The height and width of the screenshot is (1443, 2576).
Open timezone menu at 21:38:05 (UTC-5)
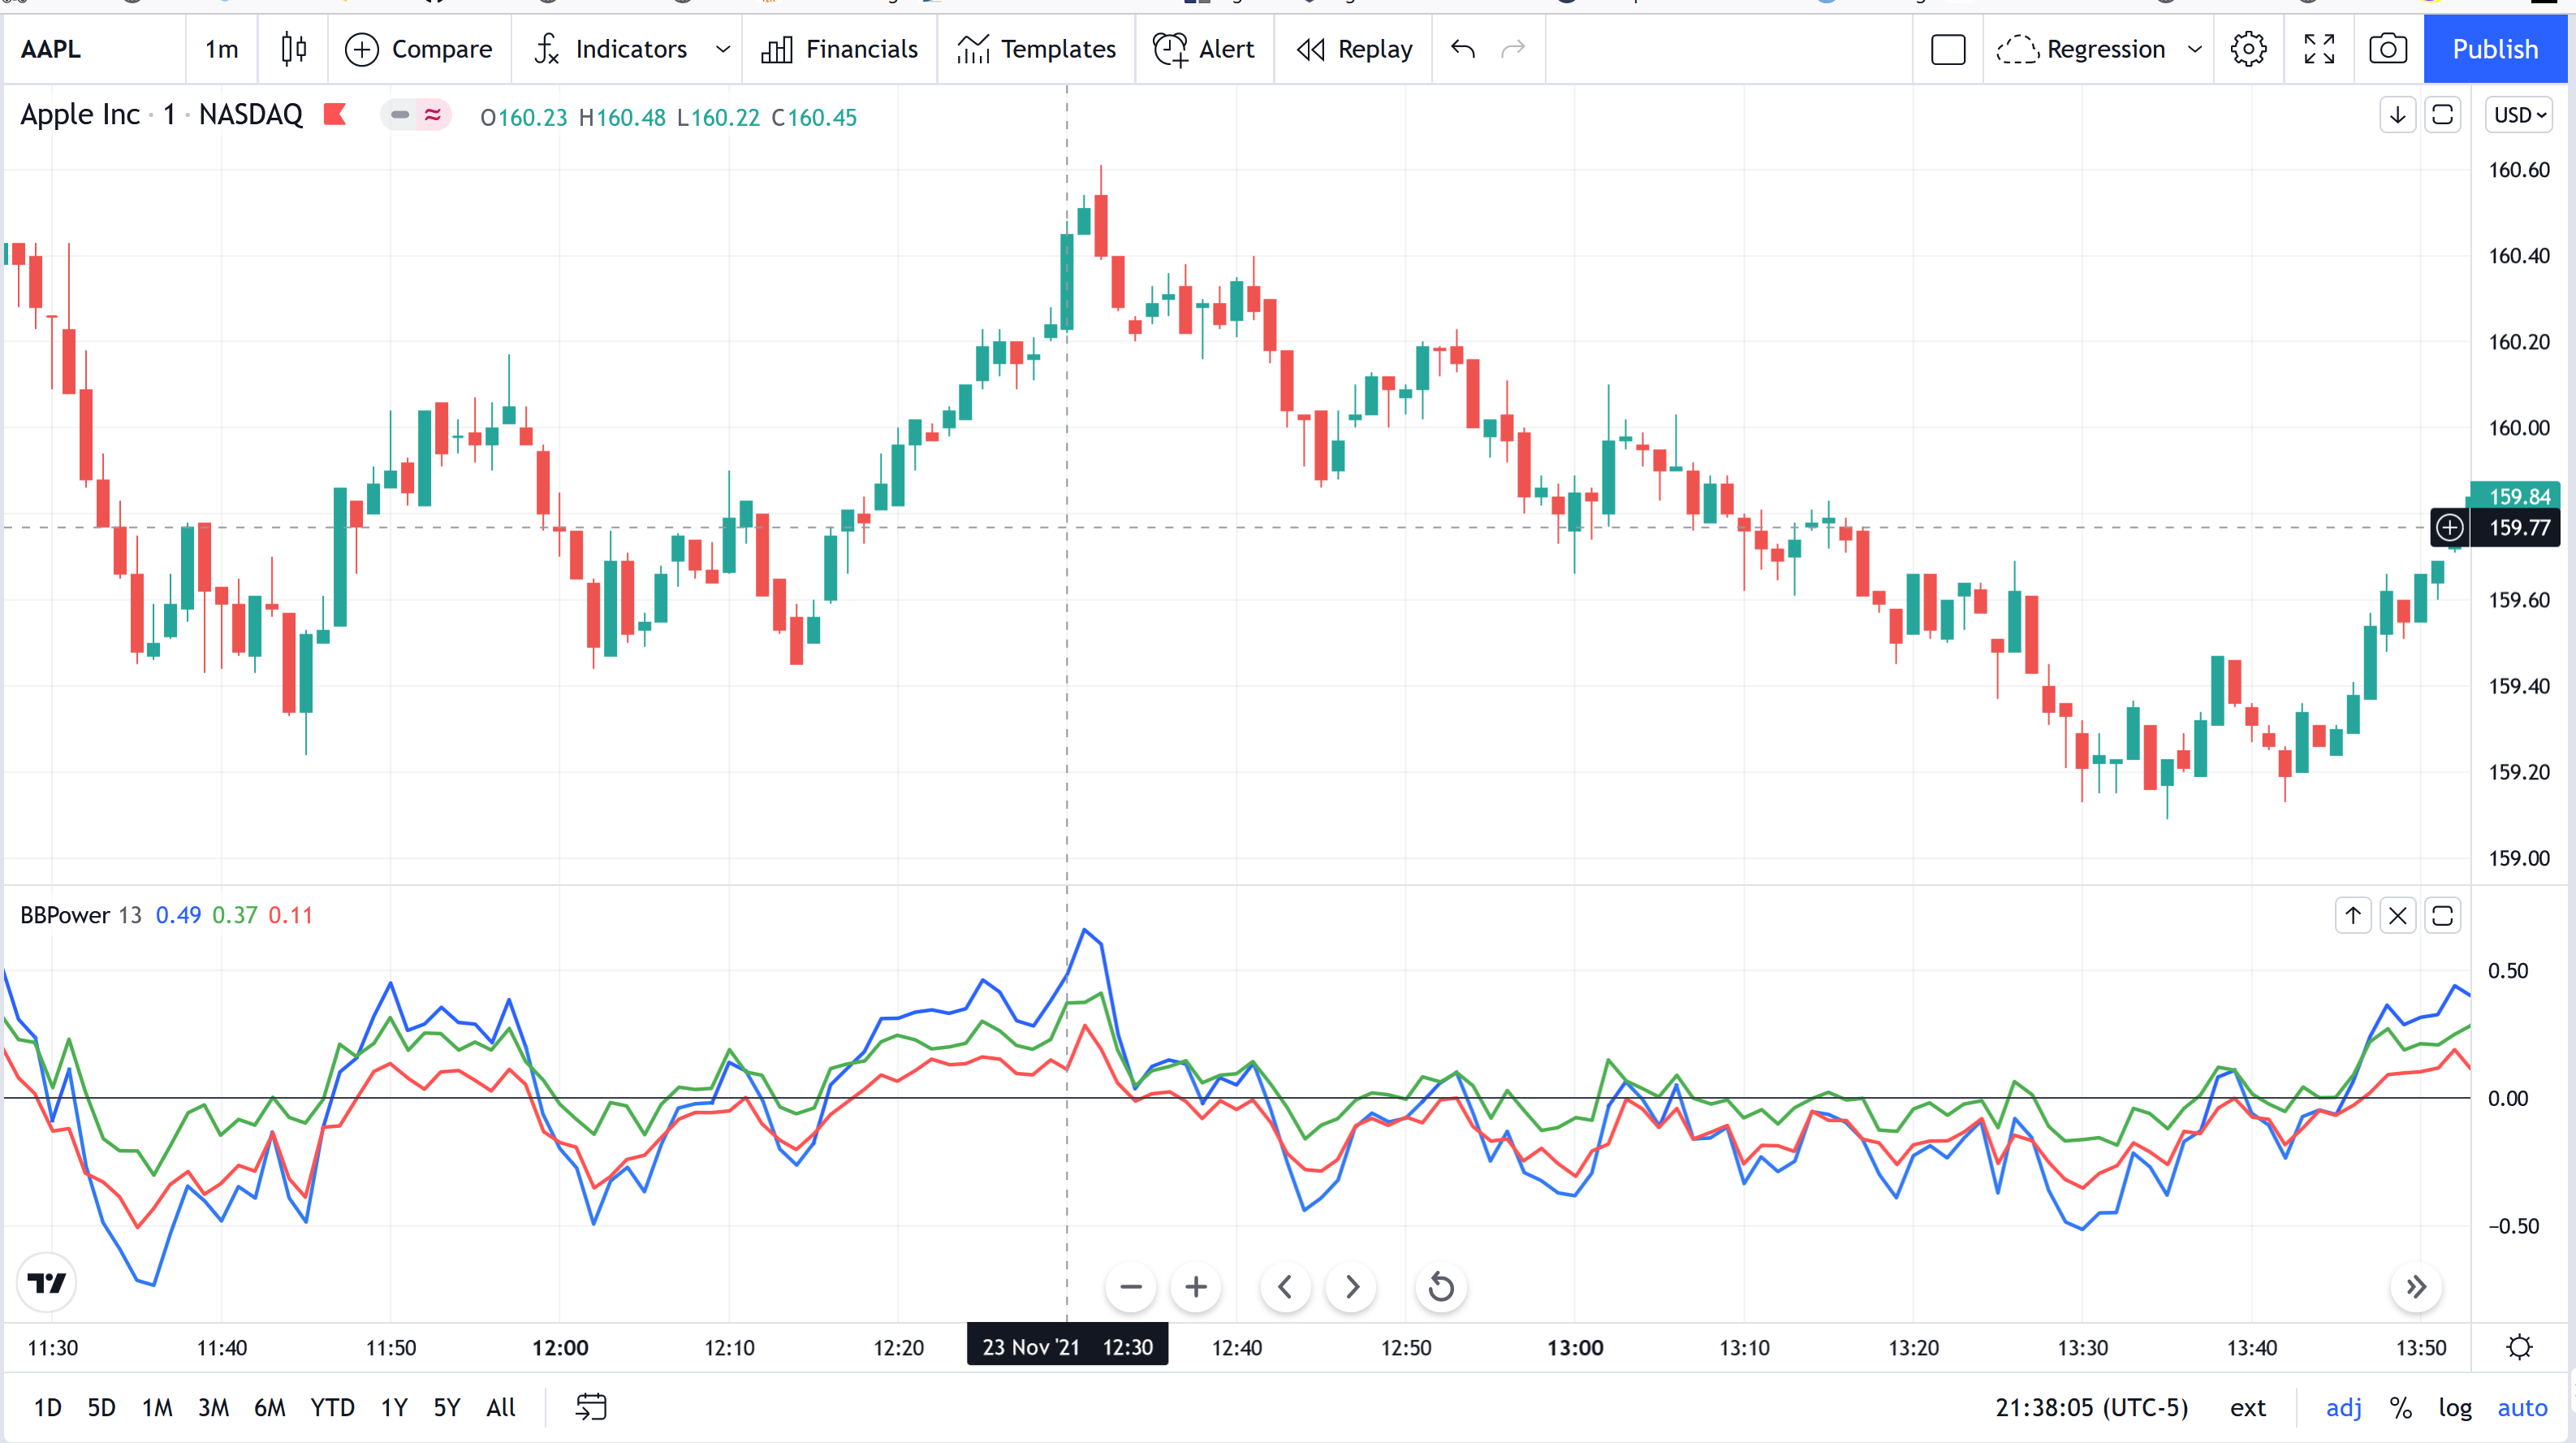tap(2091, 1408)
